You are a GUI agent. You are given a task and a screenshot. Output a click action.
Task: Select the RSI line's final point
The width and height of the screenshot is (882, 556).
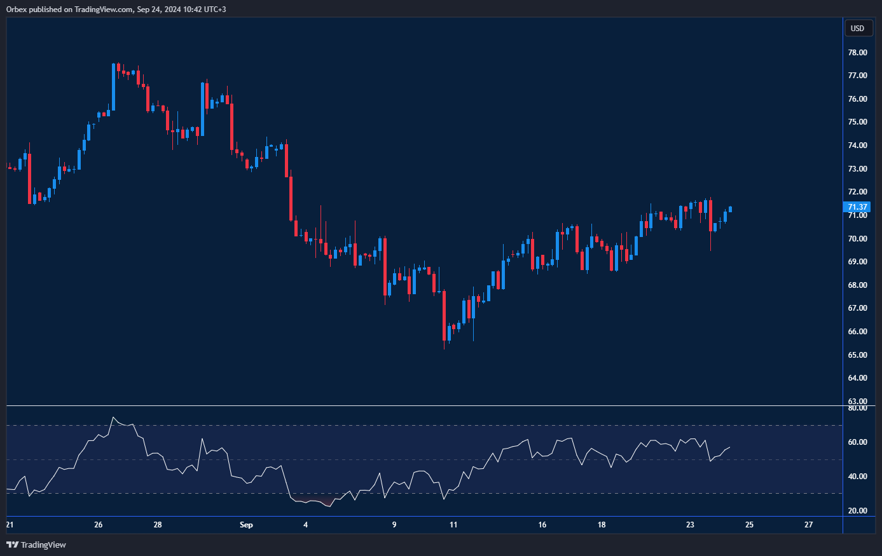[730, 447]
